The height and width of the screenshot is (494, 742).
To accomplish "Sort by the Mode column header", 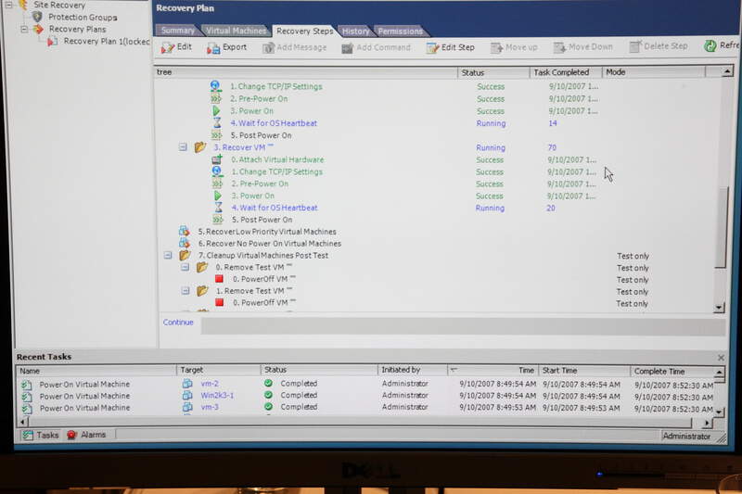I will pos(654,72).
